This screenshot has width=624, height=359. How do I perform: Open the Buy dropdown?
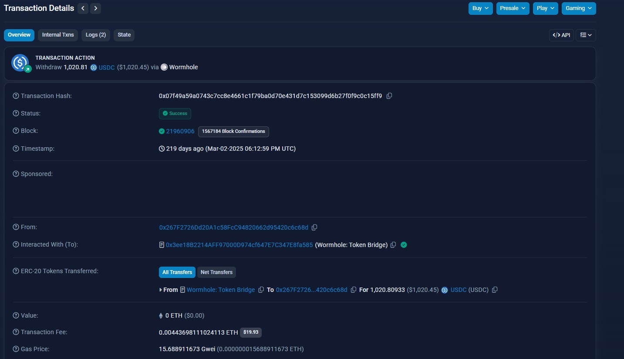(x=480, y=8)
